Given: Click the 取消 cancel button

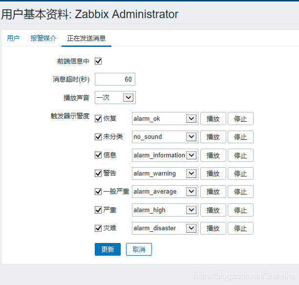Looking at the screenshot, I should coord(139,249).
